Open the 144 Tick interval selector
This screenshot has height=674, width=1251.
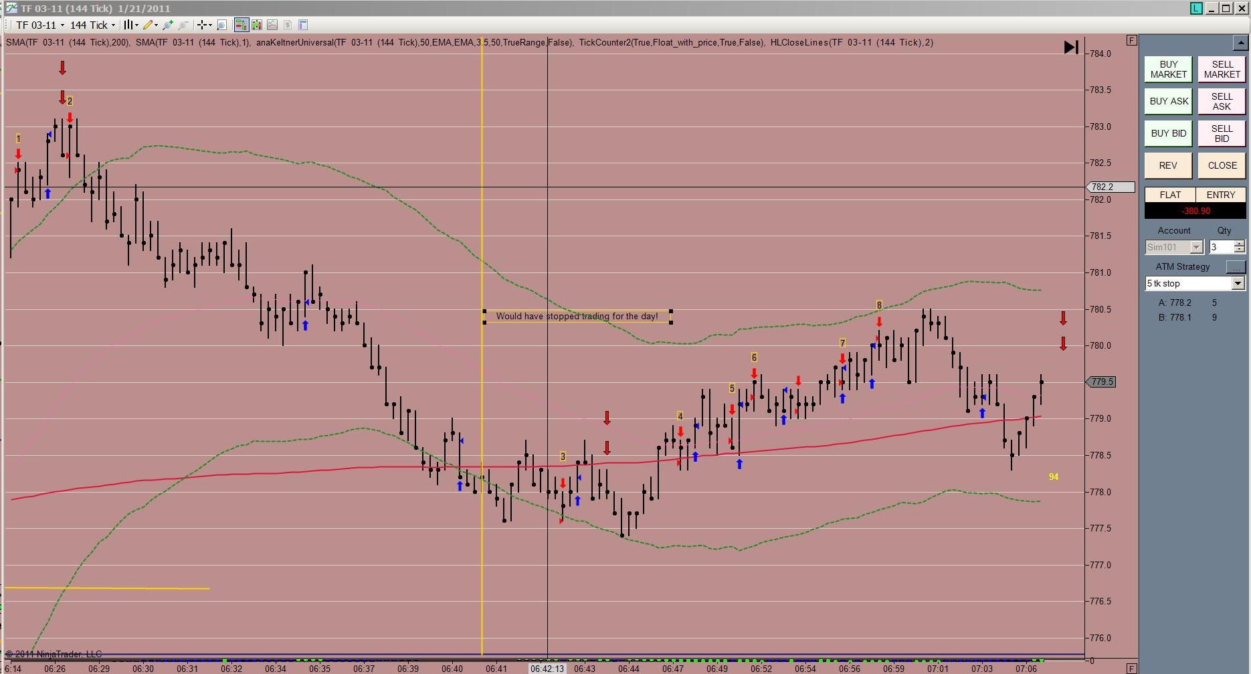point(92,25)
